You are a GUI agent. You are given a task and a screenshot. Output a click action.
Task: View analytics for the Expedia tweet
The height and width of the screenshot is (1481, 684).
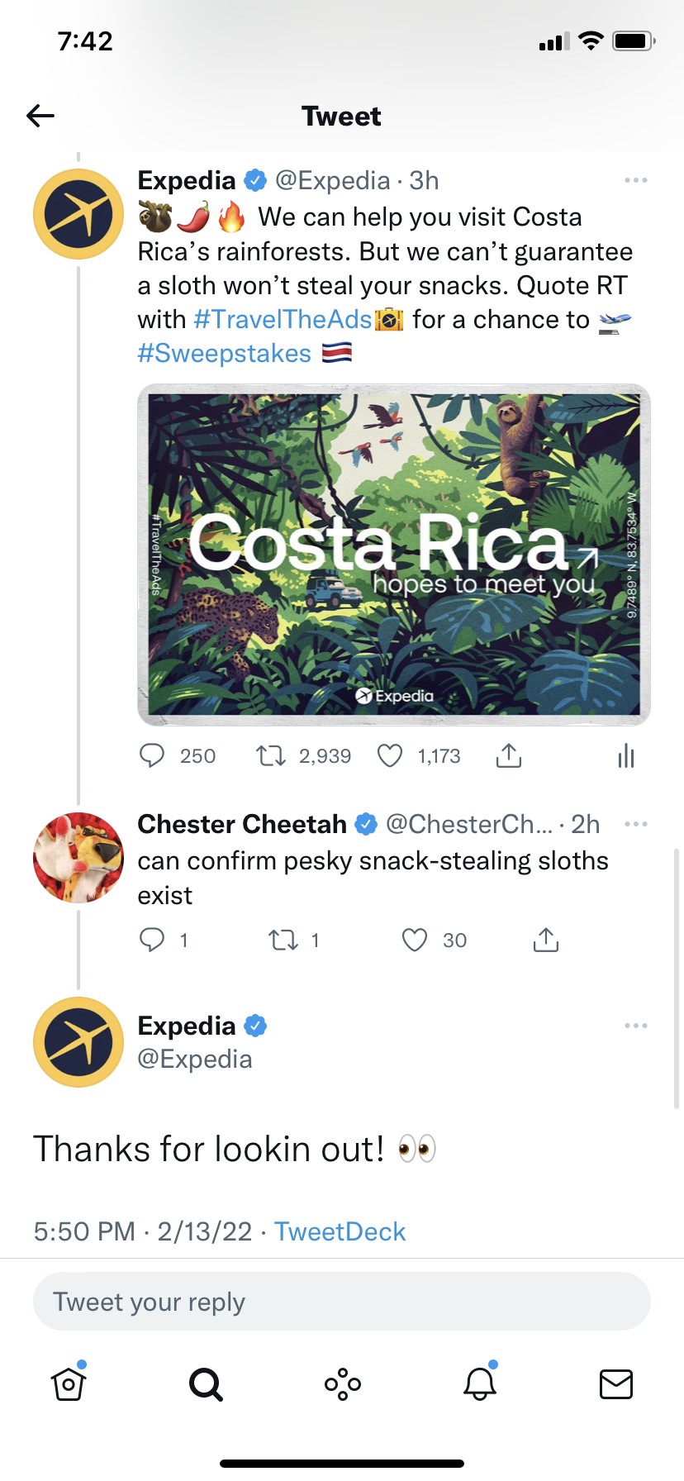tap(626, 755)
